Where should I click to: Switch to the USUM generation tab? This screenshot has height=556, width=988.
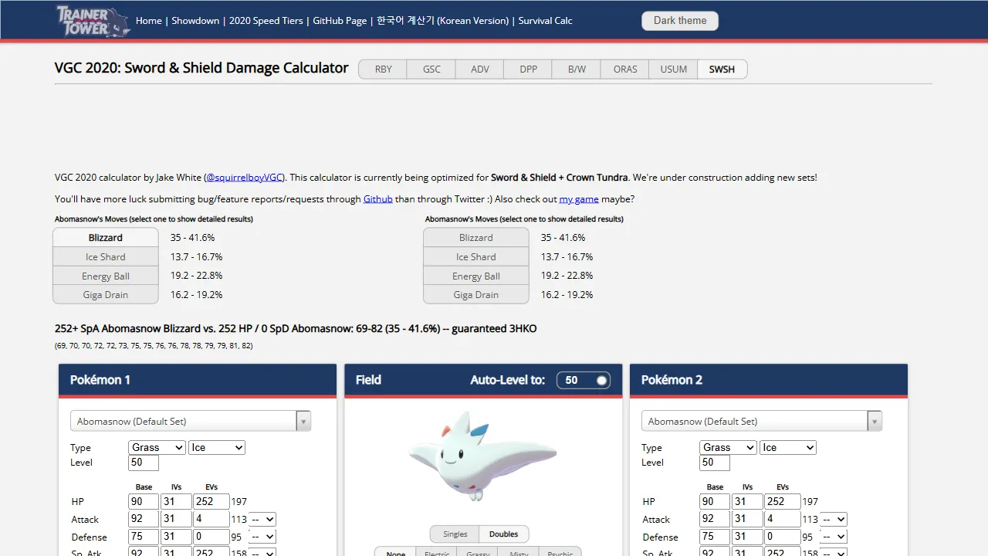(674, 69)
